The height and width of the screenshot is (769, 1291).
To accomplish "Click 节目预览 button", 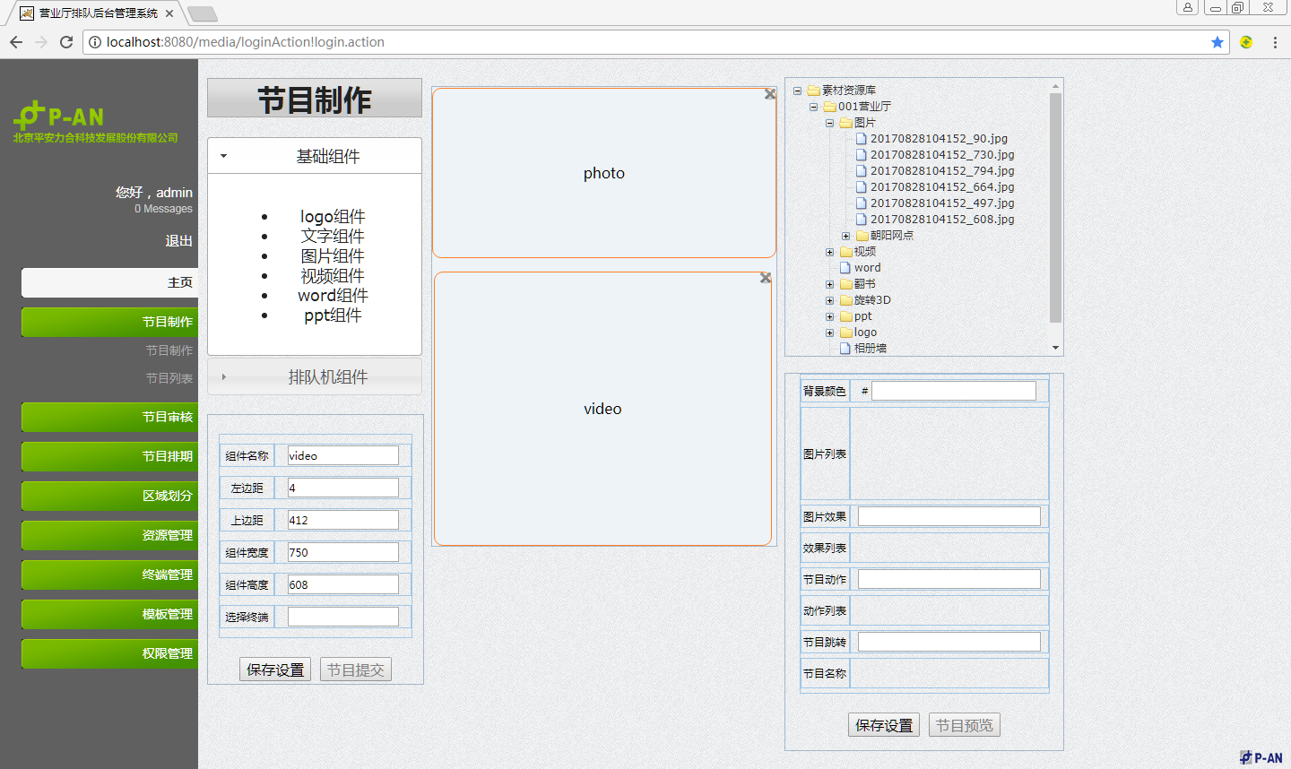I will pos(965,725).
